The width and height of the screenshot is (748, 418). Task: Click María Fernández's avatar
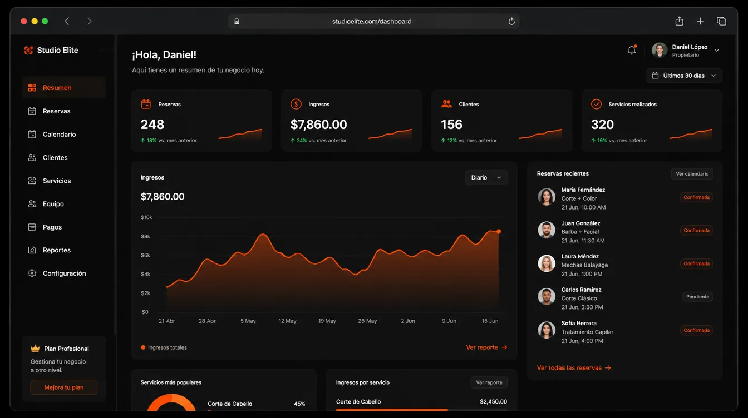(x=547, y=197)
